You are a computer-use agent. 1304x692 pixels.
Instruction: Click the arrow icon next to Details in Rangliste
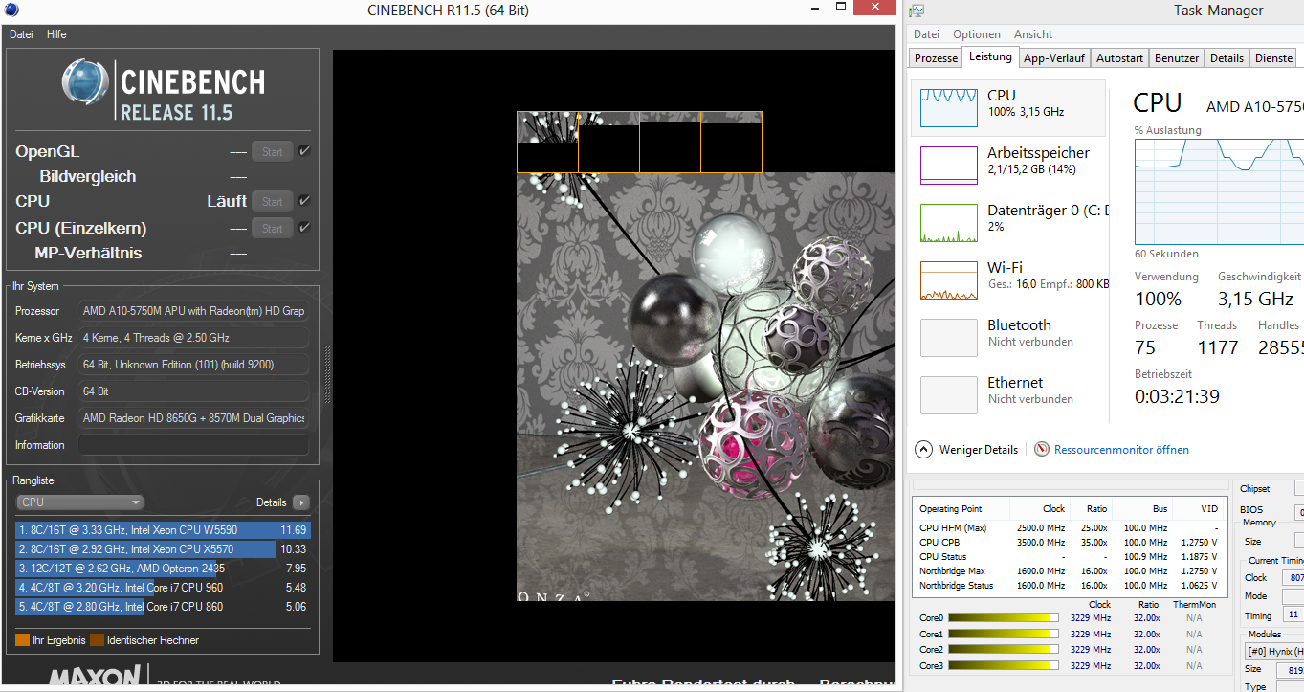point(301,502)
